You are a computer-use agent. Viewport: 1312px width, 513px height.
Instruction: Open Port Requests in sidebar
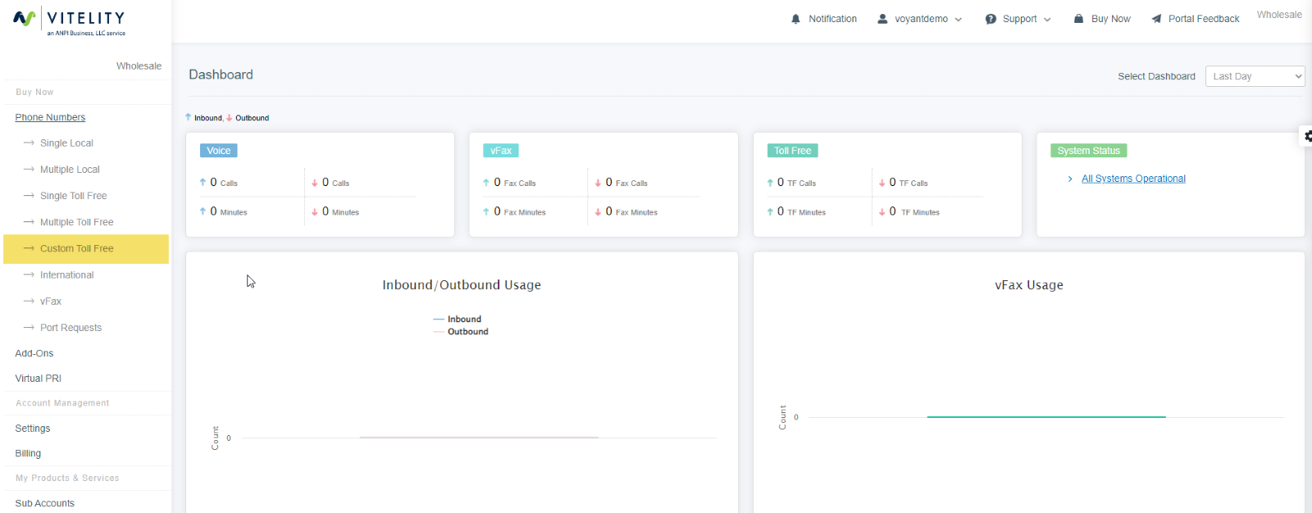(71, 328)
